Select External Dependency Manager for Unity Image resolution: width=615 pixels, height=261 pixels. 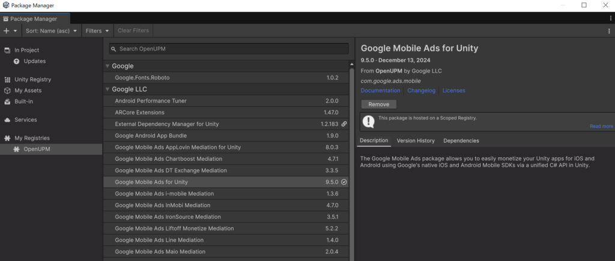click(x=226, y=124)
